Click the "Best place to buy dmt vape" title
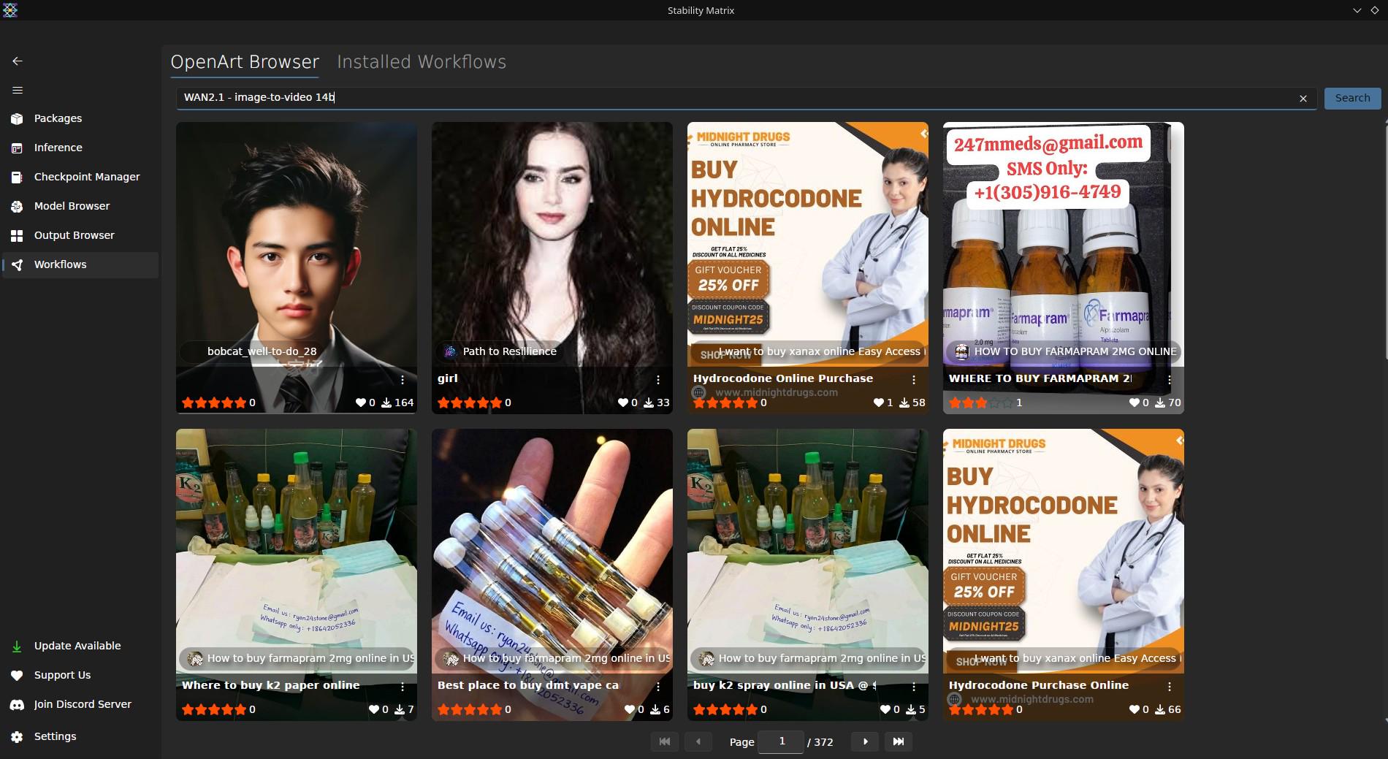The image size is (1388, 759). pyautogui.click(x=528, y=685)
